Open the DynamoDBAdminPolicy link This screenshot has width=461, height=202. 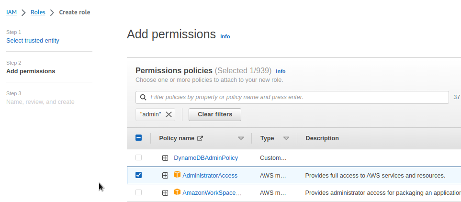206,158
